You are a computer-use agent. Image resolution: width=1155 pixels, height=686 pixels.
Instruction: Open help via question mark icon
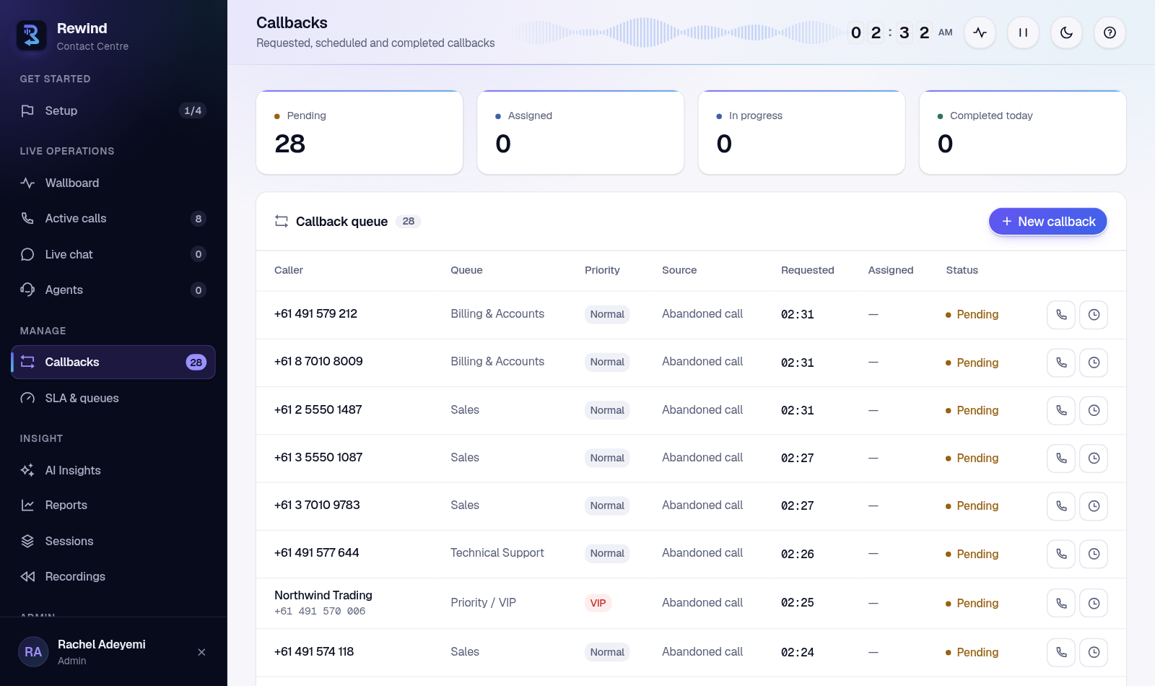(x=1110, y=32)
